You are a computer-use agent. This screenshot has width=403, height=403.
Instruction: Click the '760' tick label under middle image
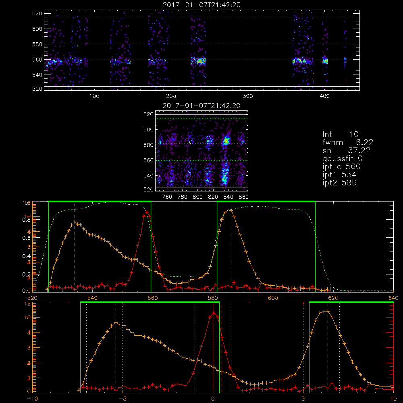pos(167,197)
